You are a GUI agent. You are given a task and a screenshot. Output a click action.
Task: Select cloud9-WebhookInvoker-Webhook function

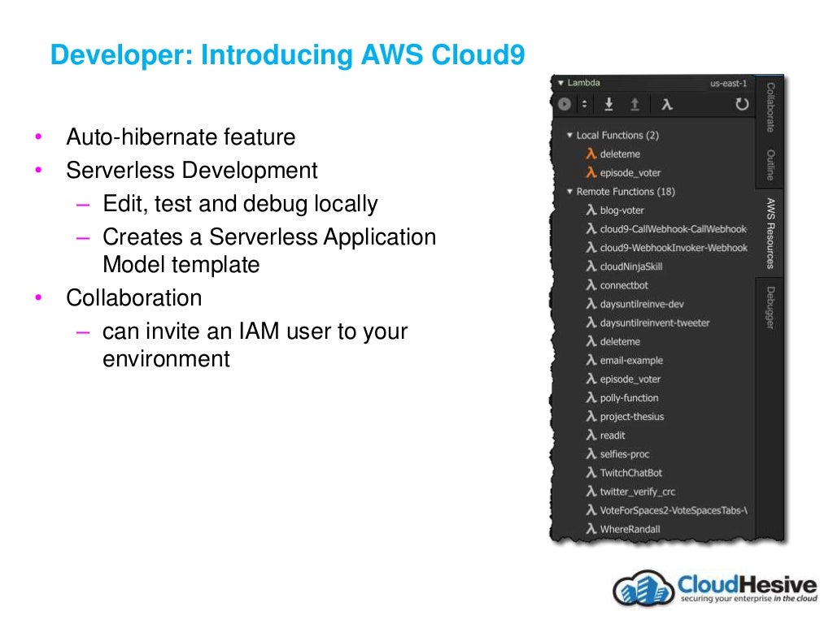point(673,248)
